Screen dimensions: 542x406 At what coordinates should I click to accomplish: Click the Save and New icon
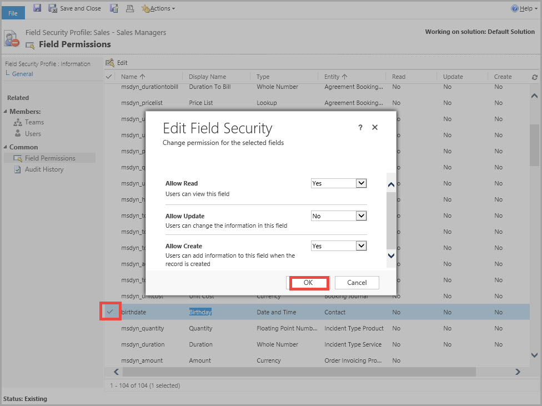point(114,8)
